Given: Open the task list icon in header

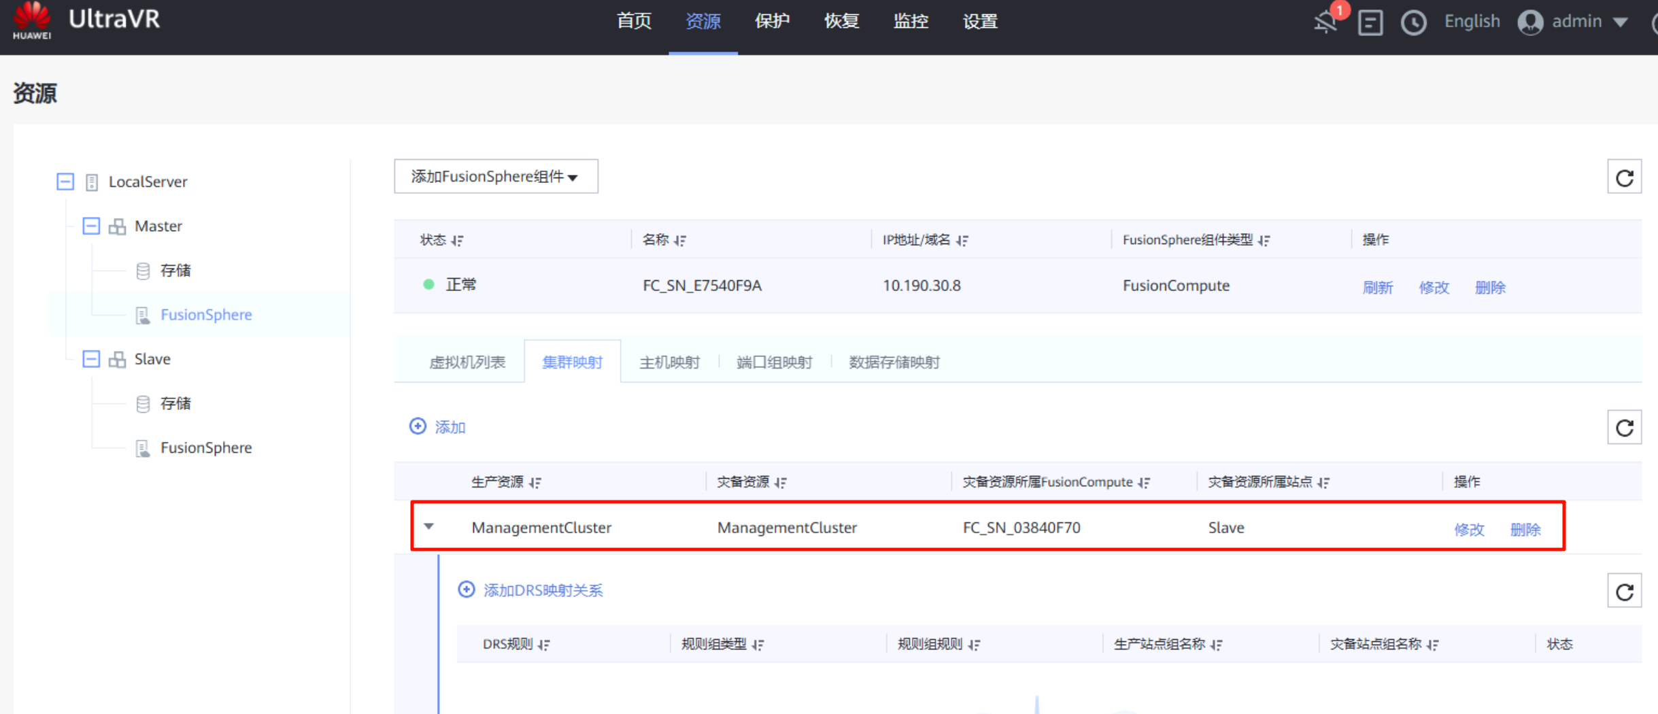Looking at the screenshot, I should (1370, 22).
